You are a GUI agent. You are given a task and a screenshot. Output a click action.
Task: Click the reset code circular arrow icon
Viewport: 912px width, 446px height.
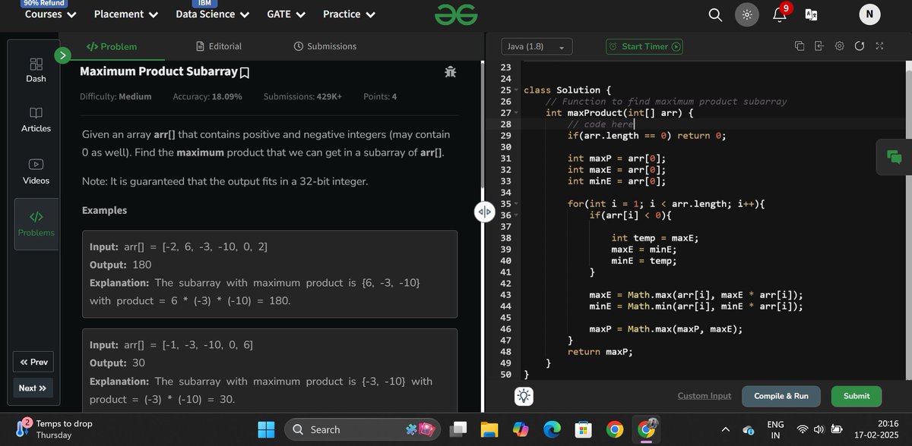click(859, 46)
